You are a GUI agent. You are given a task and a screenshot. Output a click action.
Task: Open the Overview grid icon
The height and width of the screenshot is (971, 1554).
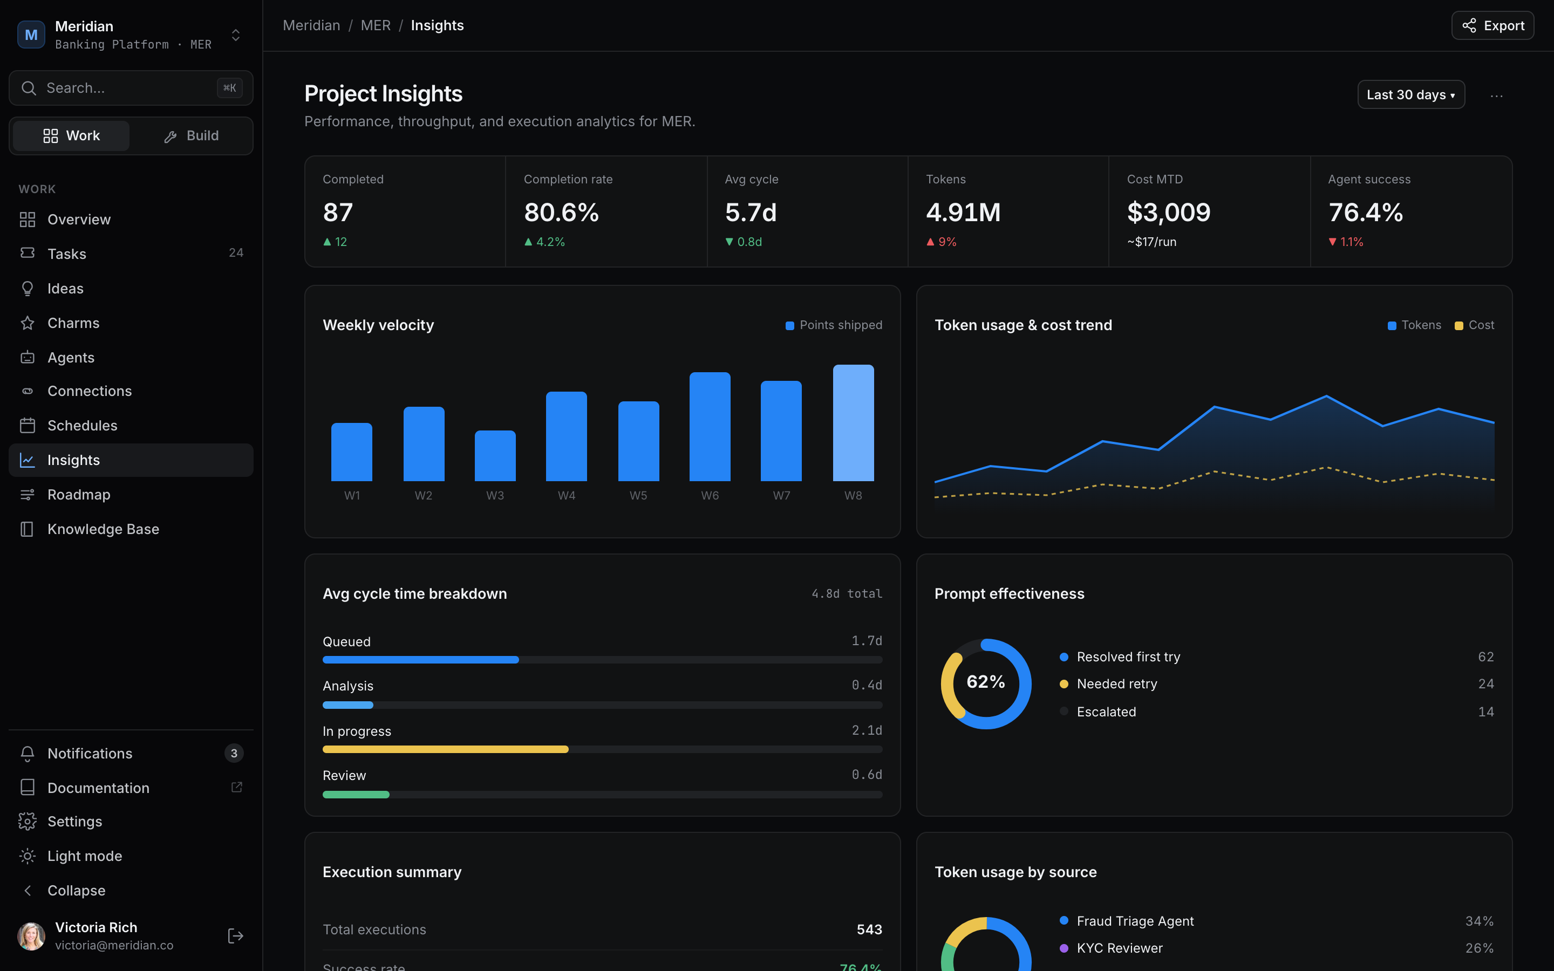point(27,220)
